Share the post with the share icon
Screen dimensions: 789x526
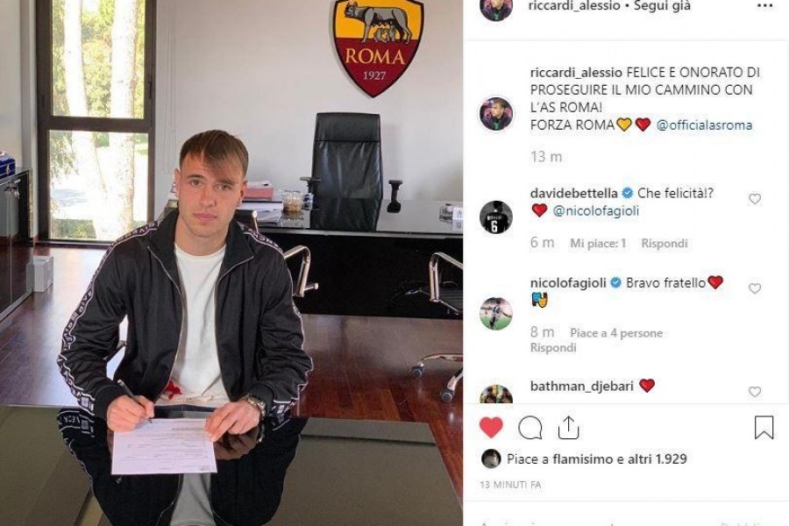coord(569,428)
